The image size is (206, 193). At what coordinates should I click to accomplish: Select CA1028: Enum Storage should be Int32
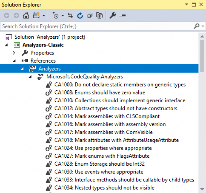[x=100, y=164]
